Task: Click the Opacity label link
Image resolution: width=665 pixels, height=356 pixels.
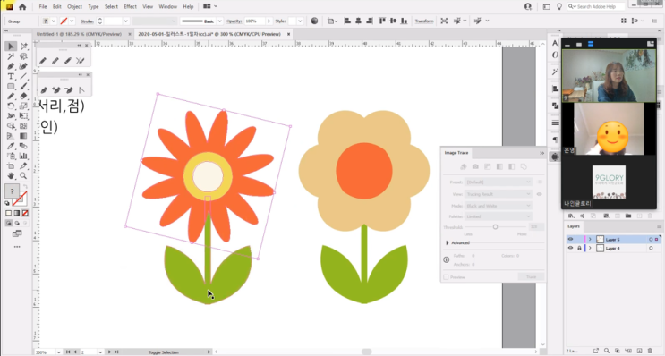Action: coord(234,21)
